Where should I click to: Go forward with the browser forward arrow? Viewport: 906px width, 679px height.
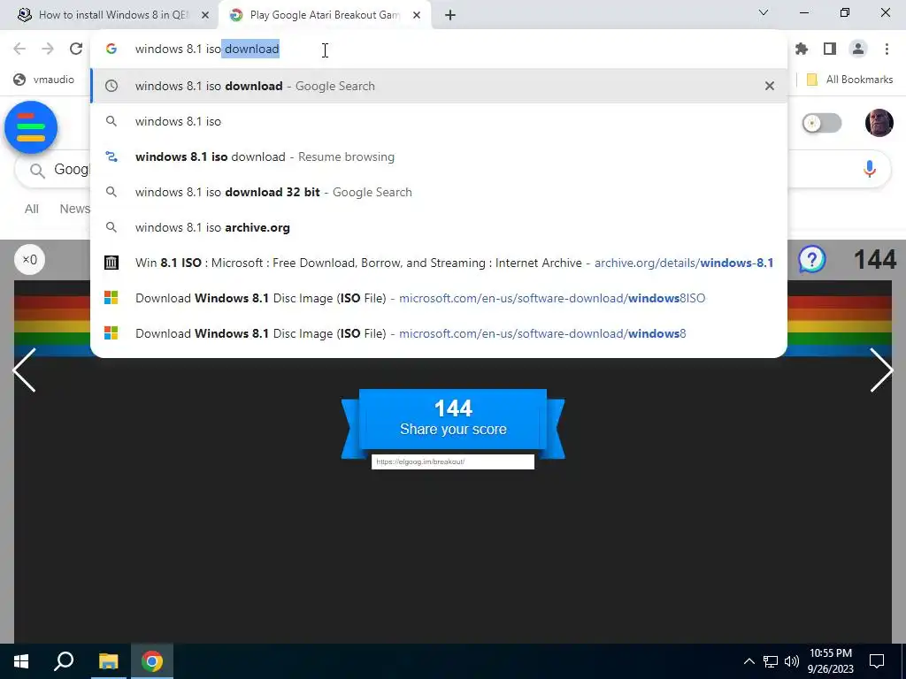pyautogui.click(x=48, y=50)
